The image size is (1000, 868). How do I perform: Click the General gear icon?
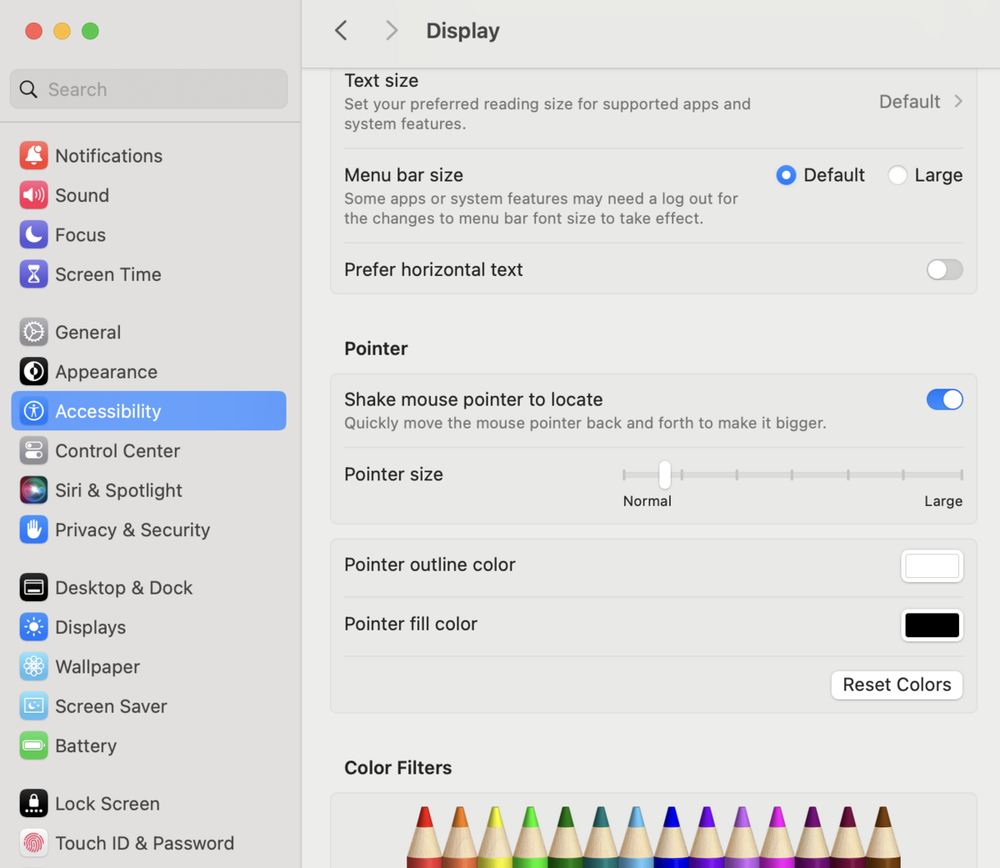click(x=33, y=332)
